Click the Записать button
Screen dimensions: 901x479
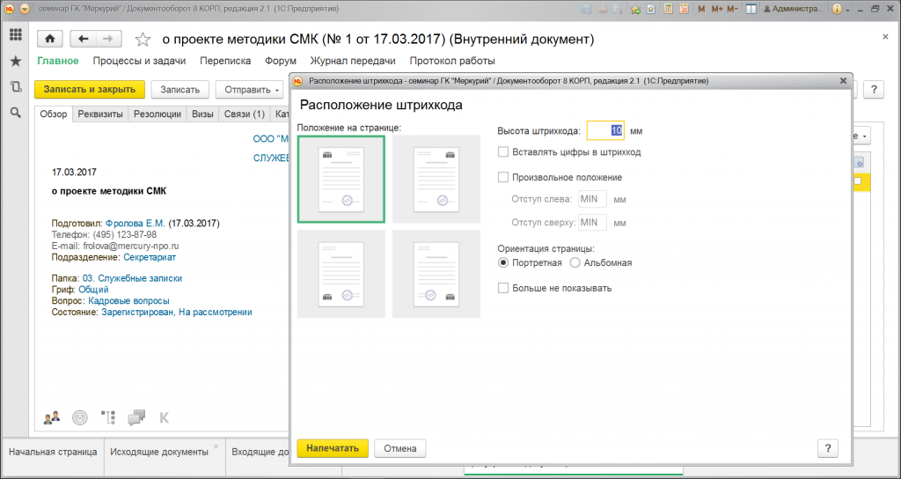pyautogui.click(x=179, y=89)
